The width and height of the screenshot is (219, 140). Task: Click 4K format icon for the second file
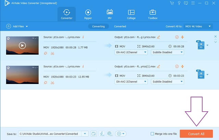[201, 74]
